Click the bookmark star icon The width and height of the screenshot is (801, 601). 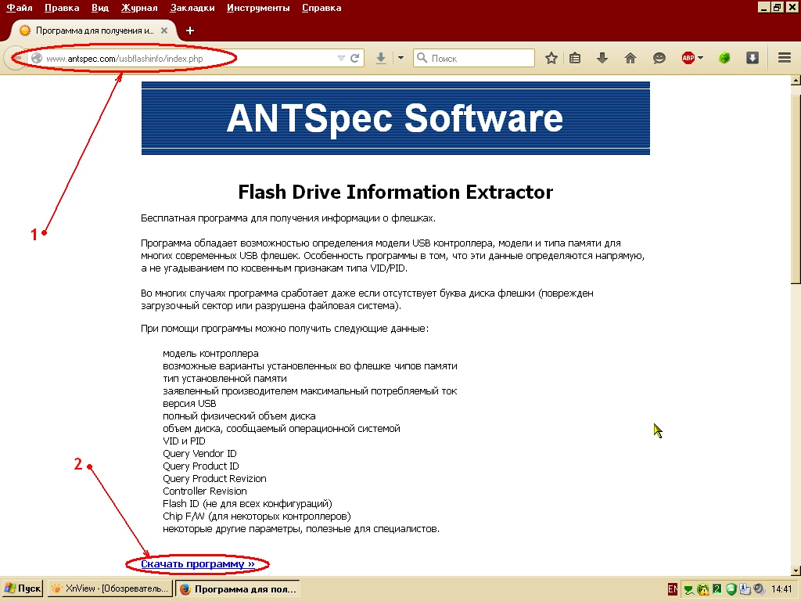pyautogui.click(x=551, y=58)
